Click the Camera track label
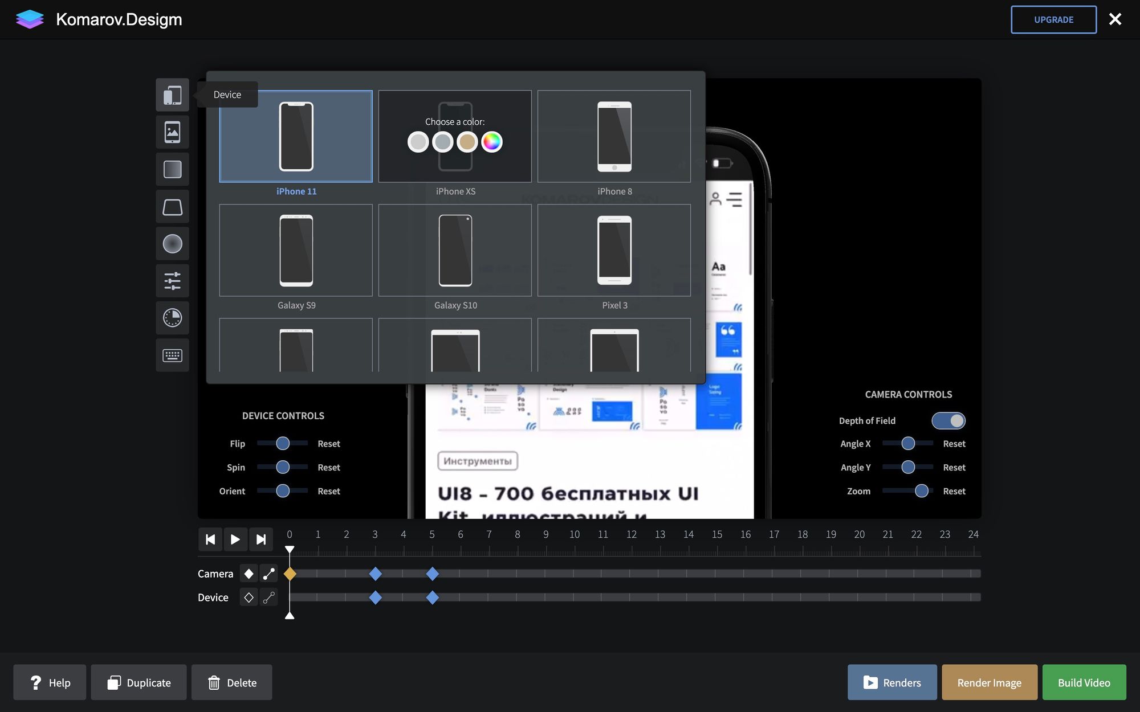The height and width of the screenshot is (712, 1140). [x=215, y=574]
